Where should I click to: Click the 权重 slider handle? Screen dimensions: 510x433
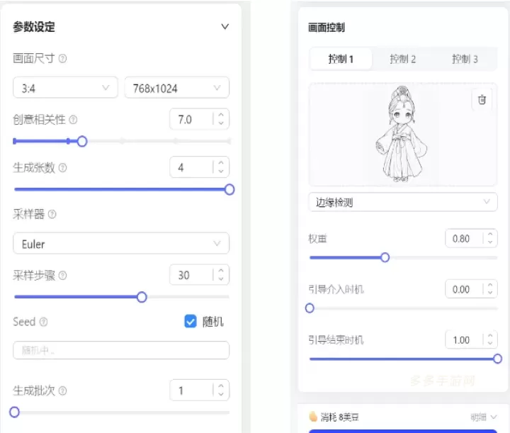385,257
